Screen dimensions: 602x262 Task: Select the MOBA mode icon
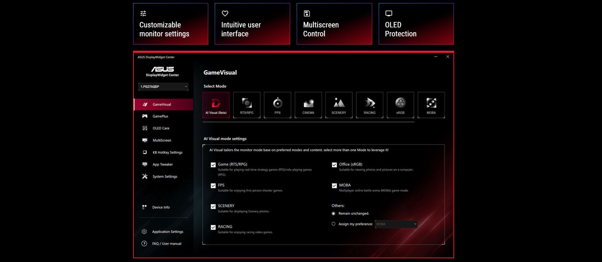point(431,105)
